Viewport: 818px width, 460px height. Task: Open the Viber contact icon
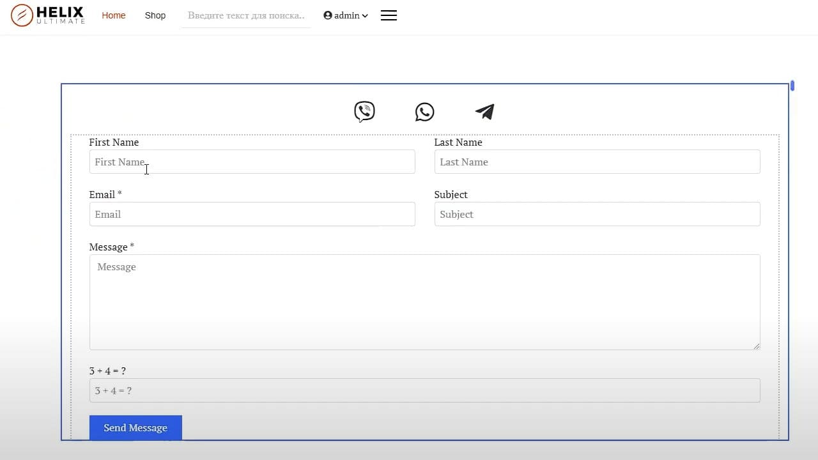[364, 112]
